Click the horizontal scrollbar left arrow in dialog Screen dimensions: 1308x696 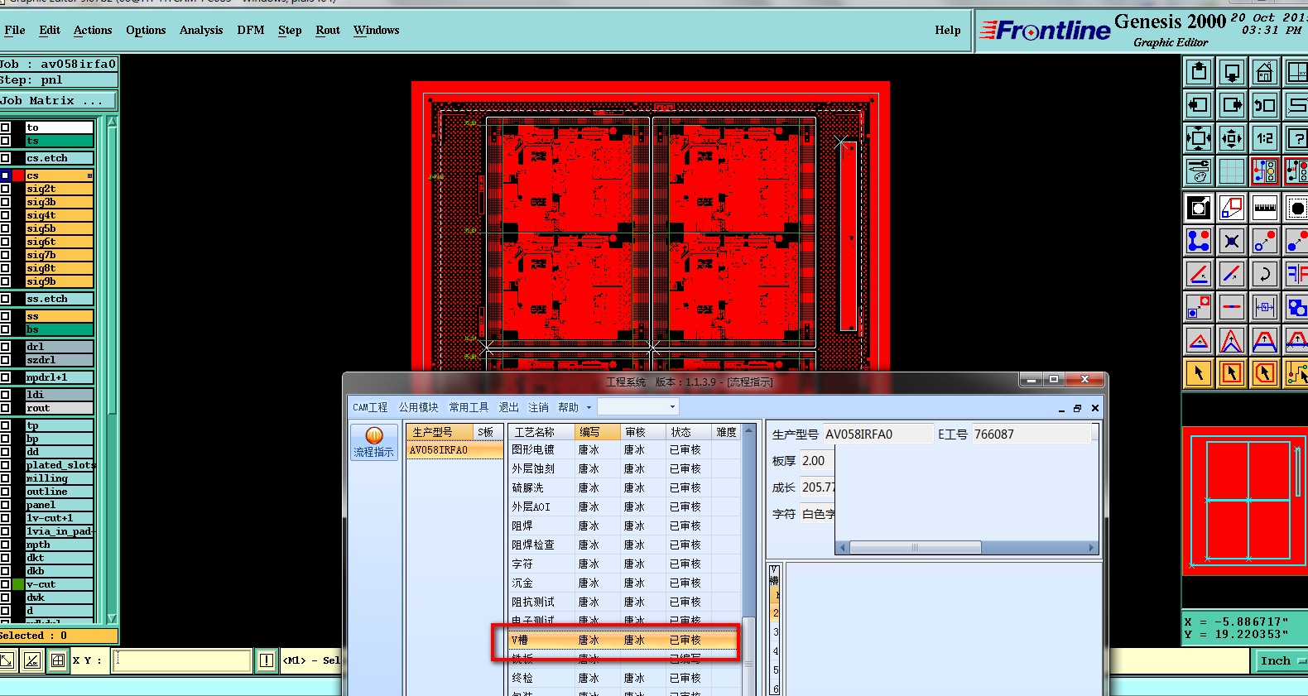click(x=843, y=548)
